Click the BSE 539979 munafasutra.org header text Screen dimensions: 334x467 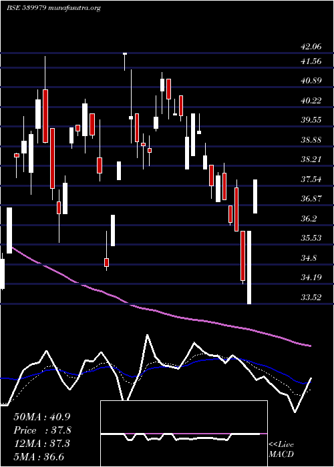53,8
